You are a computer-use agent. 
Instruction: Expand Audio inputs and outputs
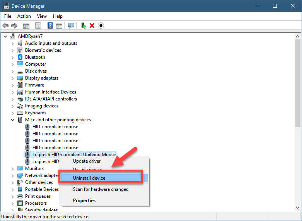[12, 44]
